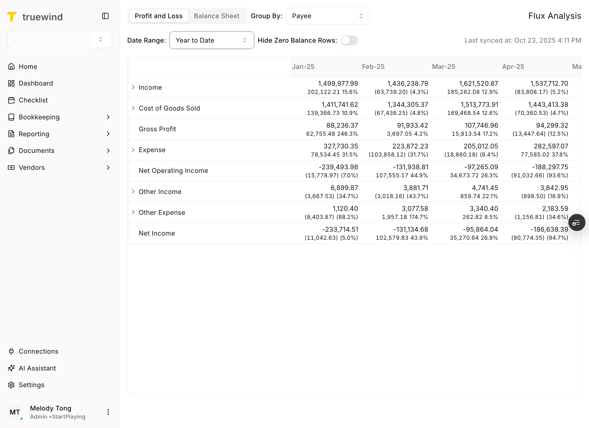The width and height of the screenshot is (589, 428).
Task: Expand the Expense row
Action: [133, 150]
